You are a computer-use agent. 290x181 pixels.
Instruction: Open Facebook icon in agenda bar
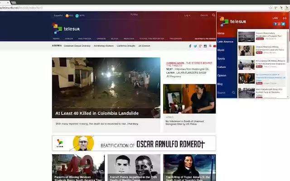pyautogui.click(x=190, y=46)
